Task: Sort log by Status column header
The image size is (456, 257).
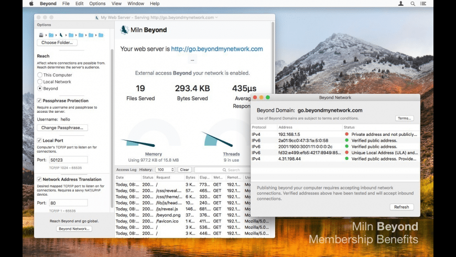Action: 148,177
